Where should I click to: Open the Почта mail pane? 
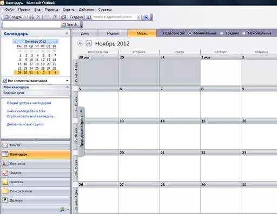[x=36, y=145]
